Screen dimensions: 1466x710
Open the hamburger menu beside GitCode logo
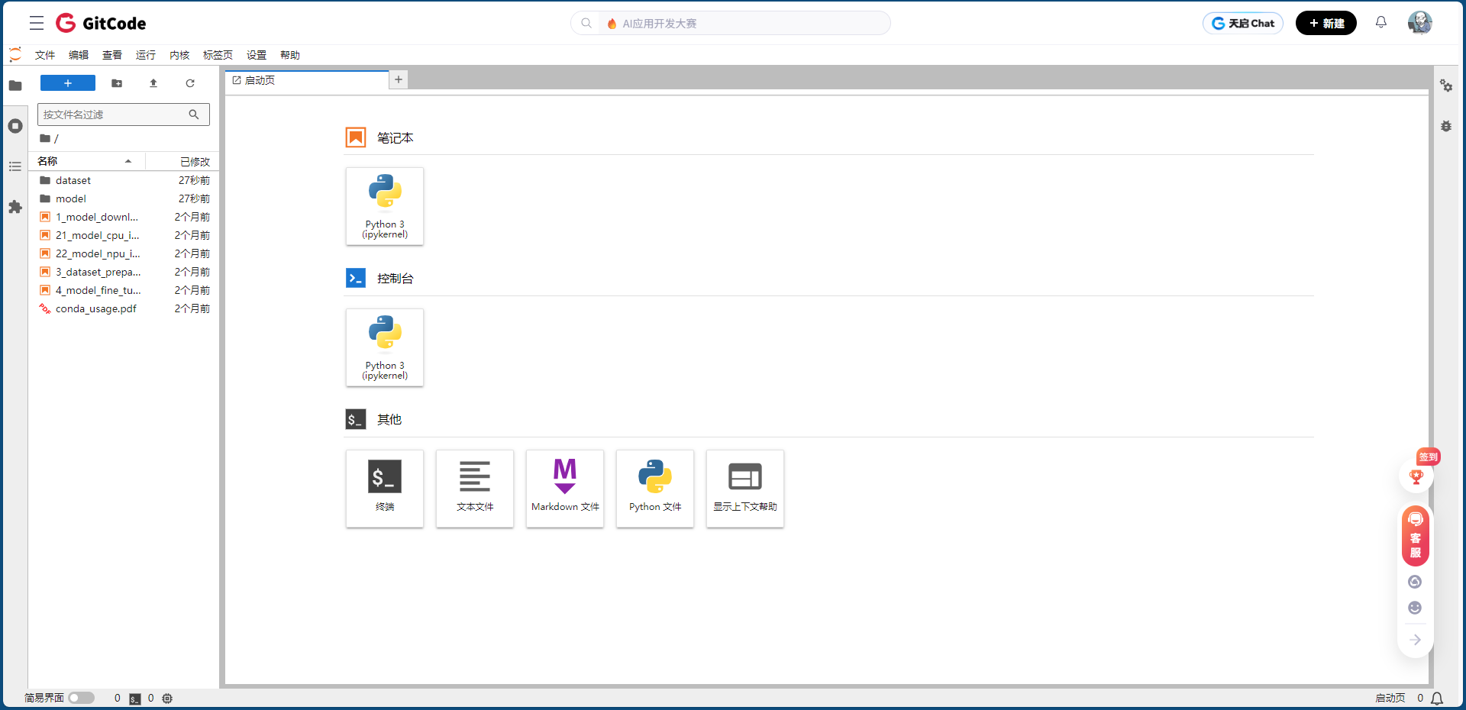click(x=37, y=23)
